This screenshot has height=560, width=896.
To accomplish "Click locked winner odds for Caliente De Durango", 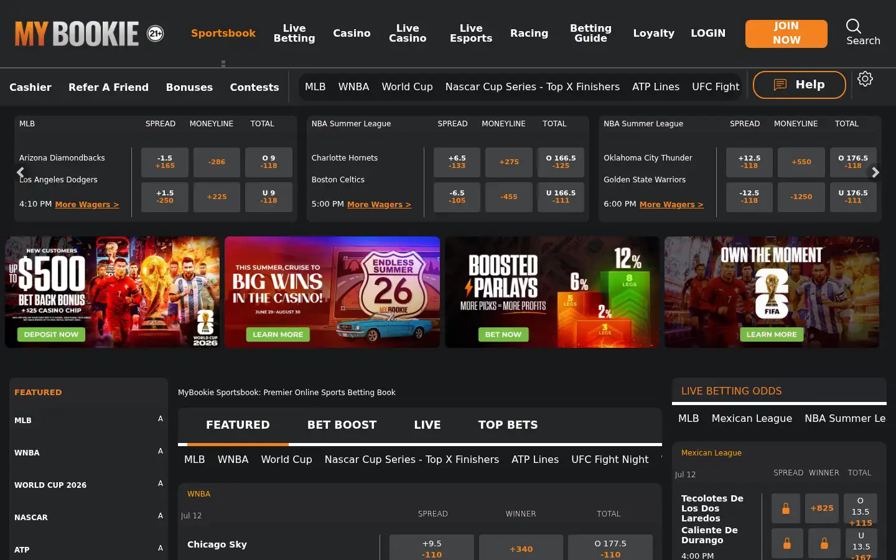I will [824, 543].
